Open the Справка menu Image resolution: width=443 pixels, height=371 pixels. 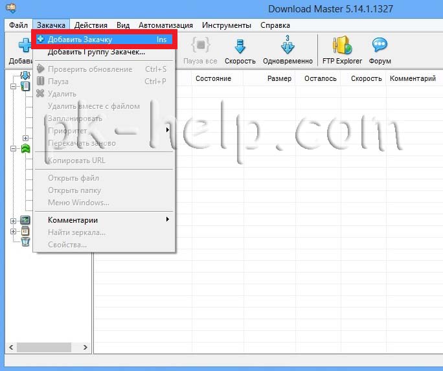coord(275,25)
